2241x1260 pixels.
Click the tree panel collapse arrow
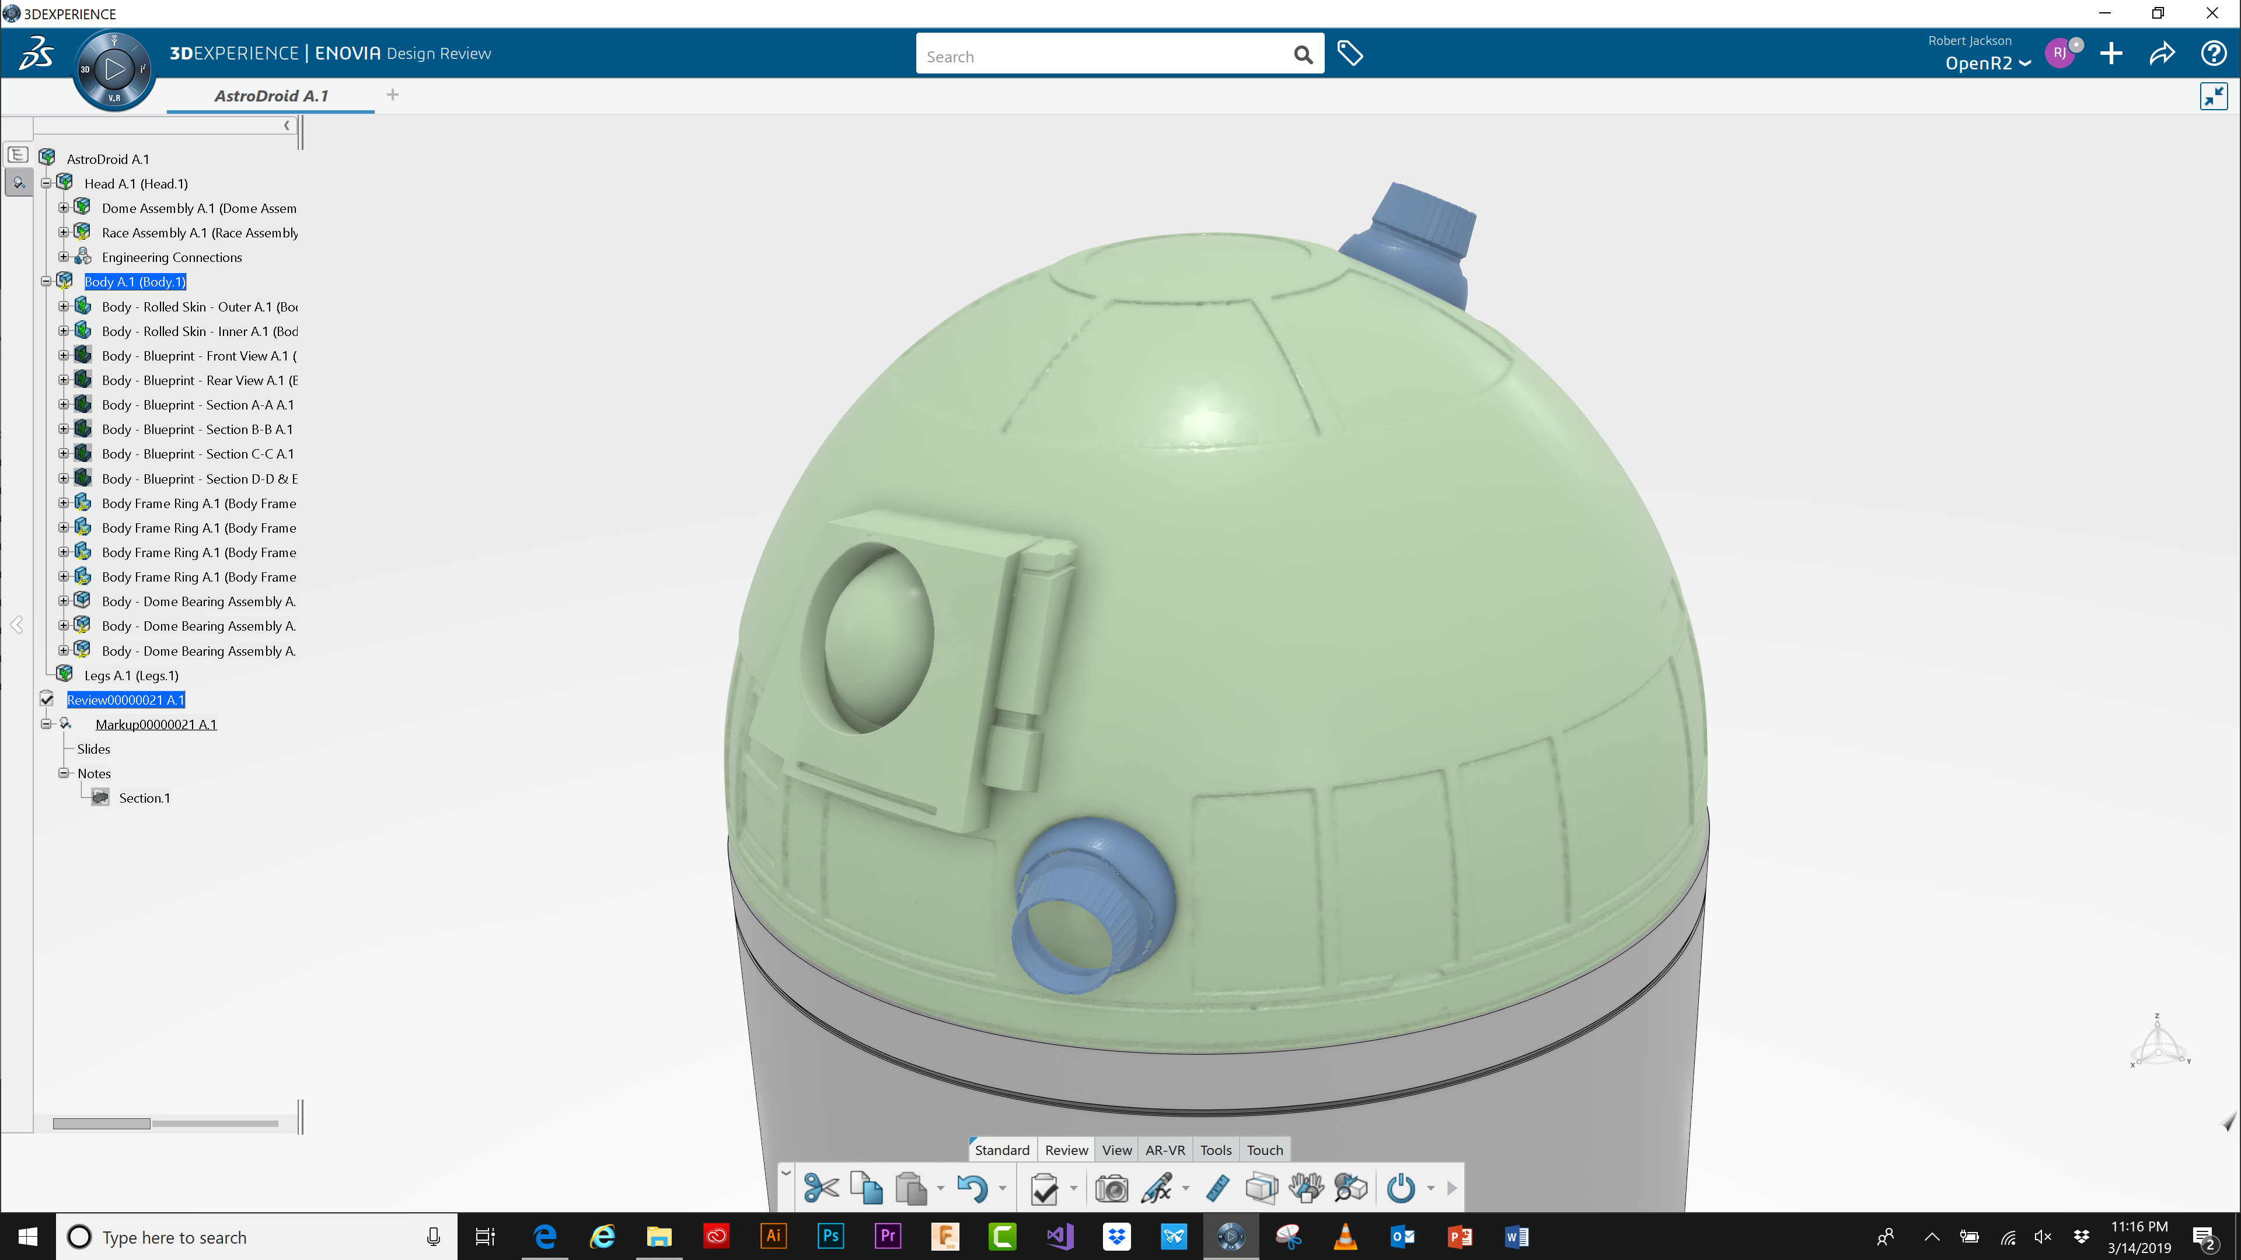click(286, 125)
